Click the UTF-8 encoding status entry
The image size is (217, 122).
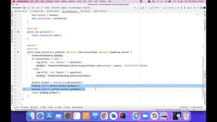pyautogui.click(x=188, y=110)
